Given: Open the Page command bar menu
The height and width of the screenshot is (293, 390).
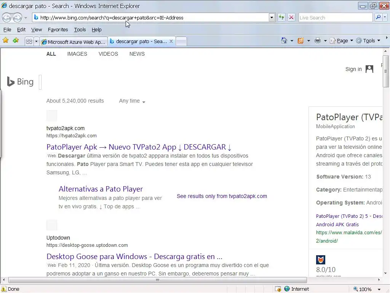Looking at the screenshot, I should click(x=341, y=40).
